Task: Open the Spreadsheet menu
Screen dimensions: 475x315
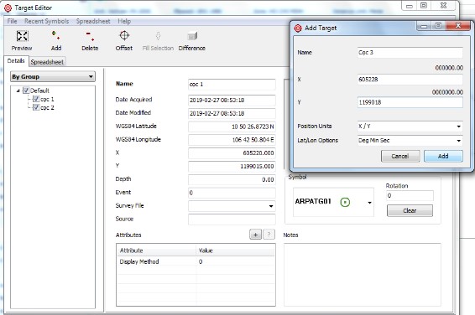Action: click(93, 21)
